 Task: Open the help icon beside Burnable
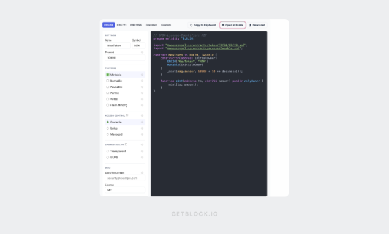click(x=142, y=81)
